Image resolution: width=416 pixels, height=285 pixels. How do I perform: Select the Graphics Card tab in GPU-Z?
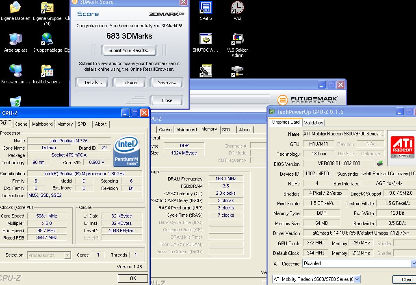pos(286,122)
